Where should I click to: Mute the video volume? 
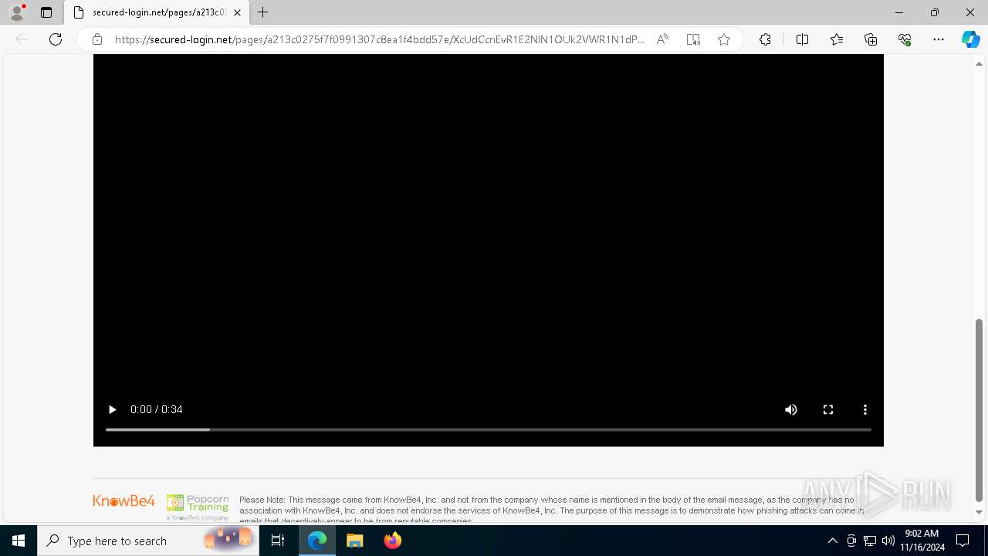[791, 409]
